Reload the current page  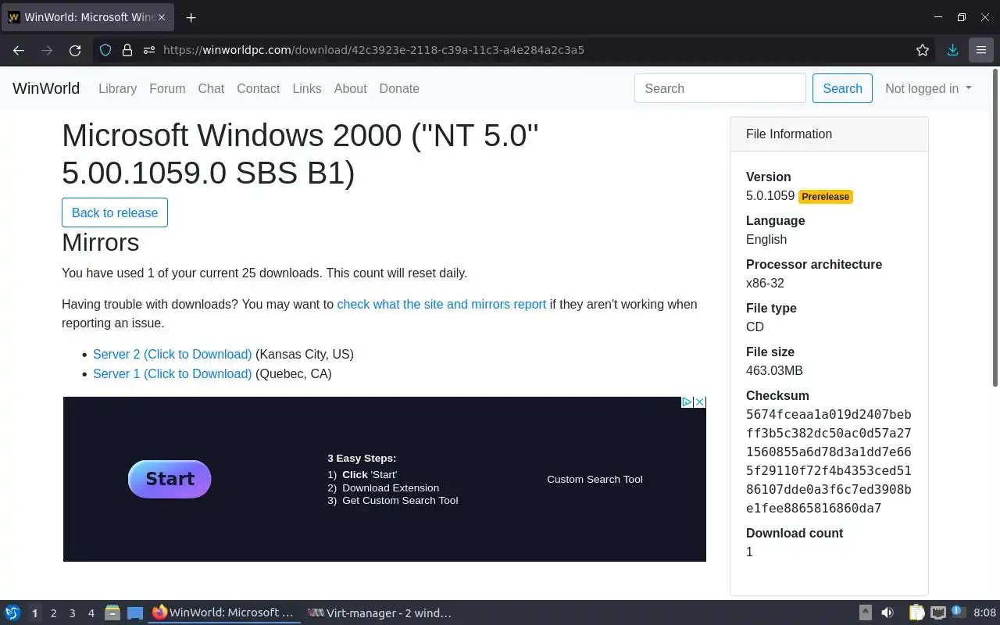[75, 50]
